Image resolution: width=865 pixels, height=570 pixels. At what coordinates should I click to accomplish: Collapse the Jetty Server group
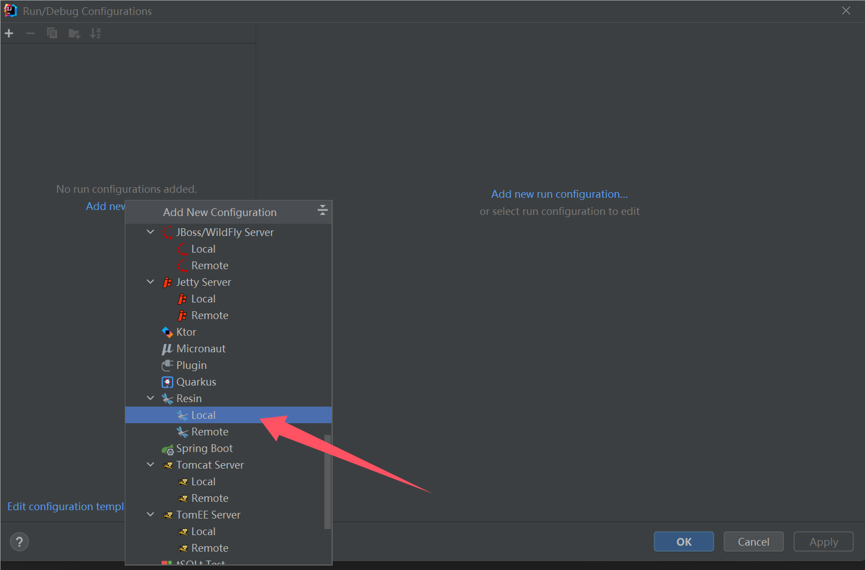(150, 282)
